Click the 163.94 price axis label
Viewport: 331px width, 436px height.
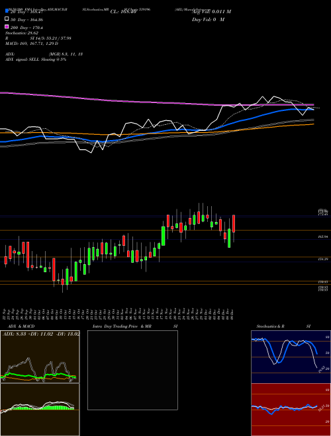322,236
